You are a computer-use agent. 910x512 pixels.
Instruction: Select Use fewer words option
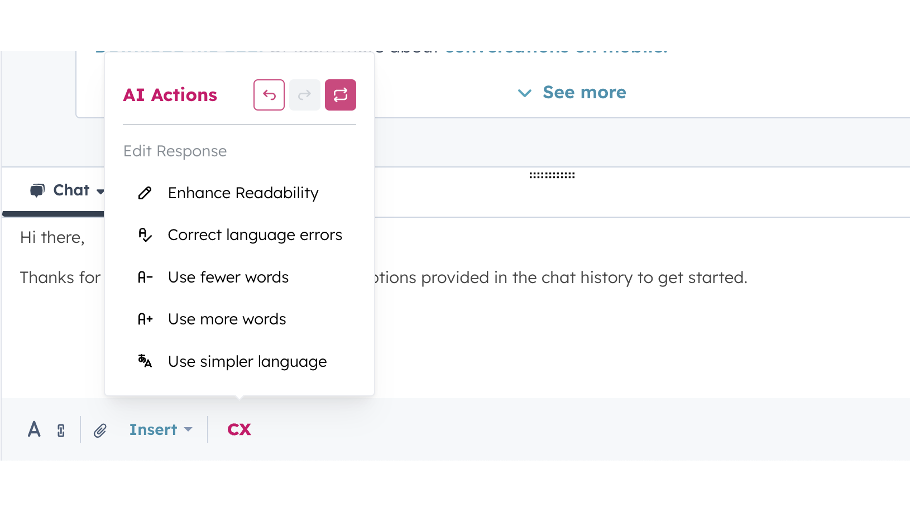pyautogui.click(x=228, y=277)
